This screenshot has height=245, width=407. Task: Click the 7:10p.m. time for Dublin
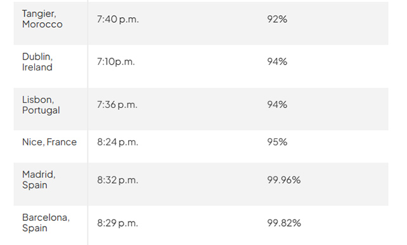tap(116, 62)
